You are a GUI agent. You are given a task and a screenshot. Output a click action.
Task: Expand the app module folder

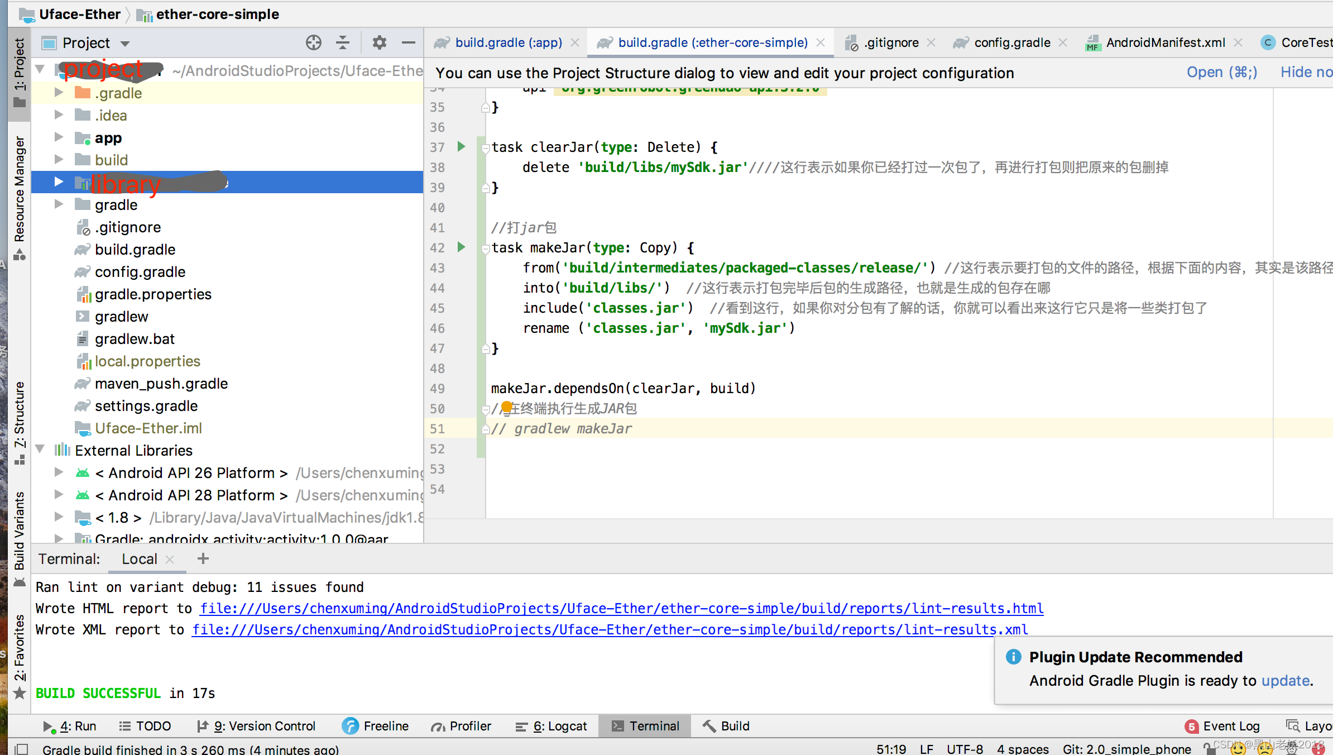click(59, 137)
